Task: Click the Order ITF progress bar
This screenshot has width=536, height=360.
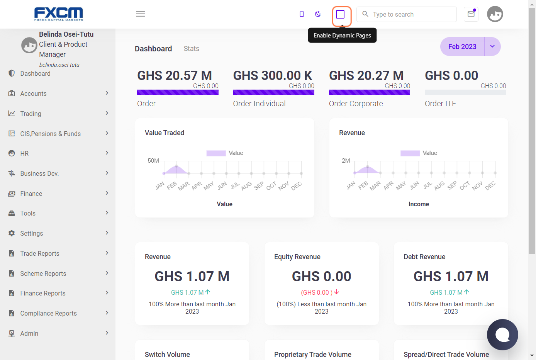Action: pyautogui.click(x=465, y=92)
